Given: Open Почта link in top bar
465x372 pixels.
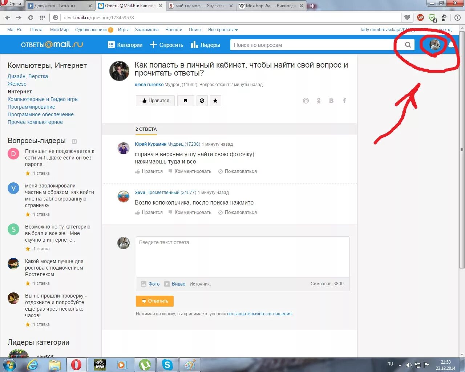Looking at the screenshot, I should pos(36,30).
